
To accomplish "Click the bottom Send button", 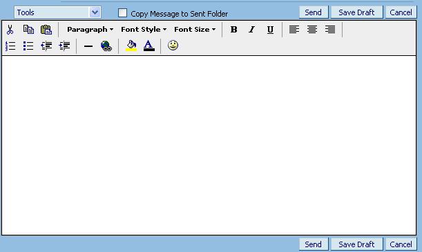I will 314,244.
